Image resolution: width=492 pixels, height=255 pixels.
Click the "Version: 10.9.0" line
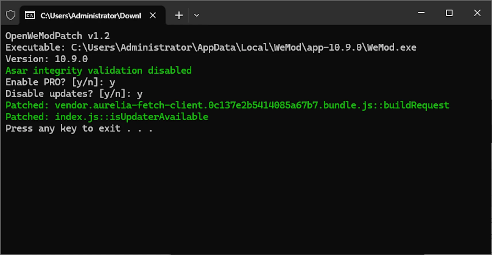(x=47, y=59)
